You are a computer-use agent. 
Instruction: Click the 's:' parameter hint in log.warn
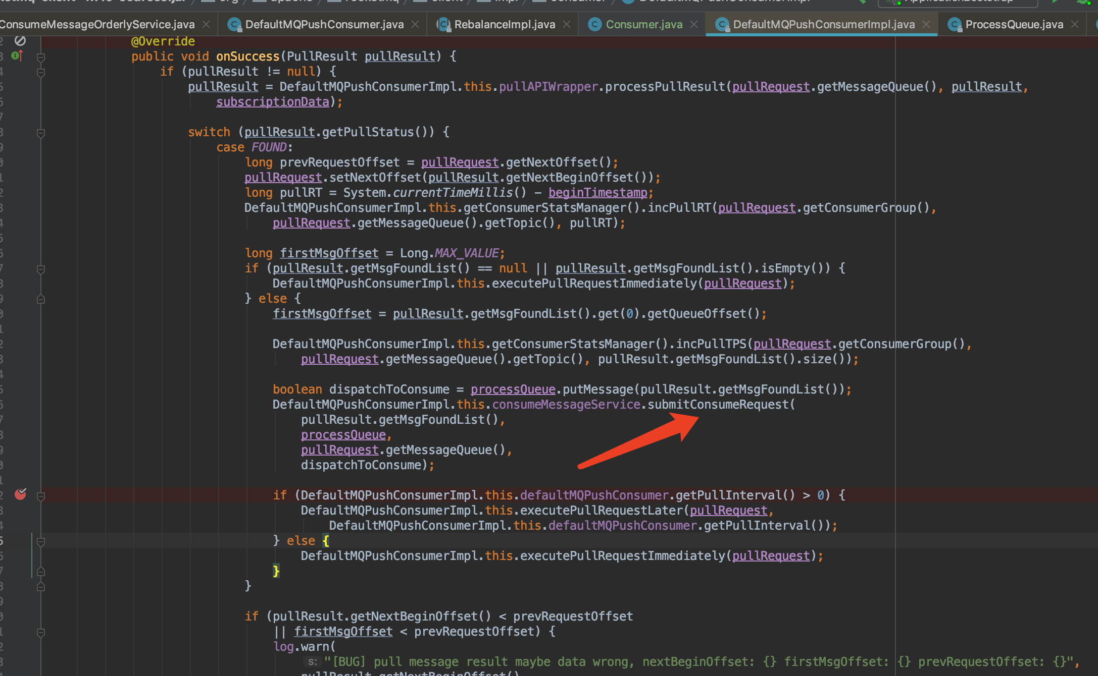click(313, 662)
